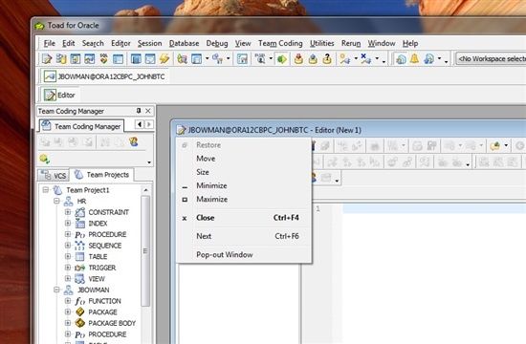
Task: Click the PL/SQL magnifier toolbar icon
Action: click(x=260, y=59)
